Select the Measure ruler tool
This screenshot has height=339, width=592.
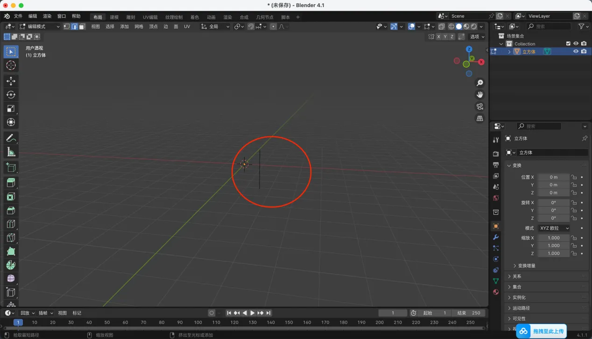(11, 152)
